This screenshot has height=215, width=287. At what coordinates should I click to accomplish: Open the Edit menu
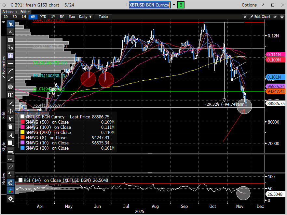coord(25,12)
